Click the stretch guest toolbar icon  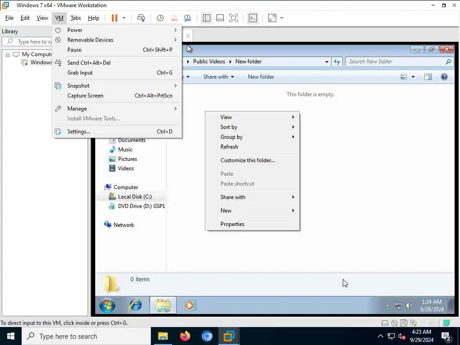click(272, 18)
